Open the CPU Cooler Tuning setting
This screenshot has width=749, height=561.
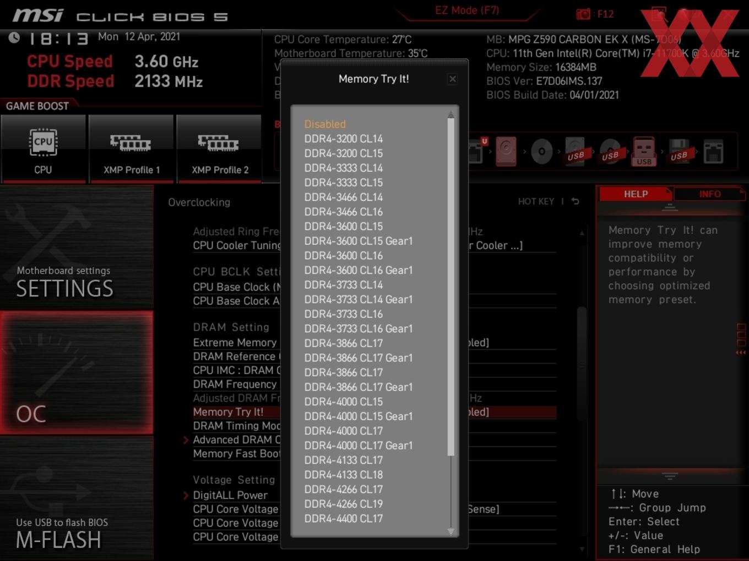374,245
